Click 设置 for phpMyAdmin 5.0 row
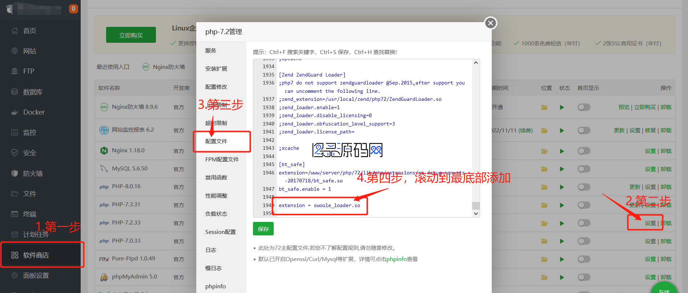Screen dimensions: 688x293 [x=650, y=277]
